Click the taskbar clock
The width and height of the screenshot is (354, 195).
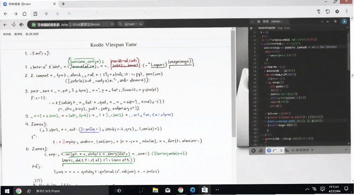[x=333, y=189]
